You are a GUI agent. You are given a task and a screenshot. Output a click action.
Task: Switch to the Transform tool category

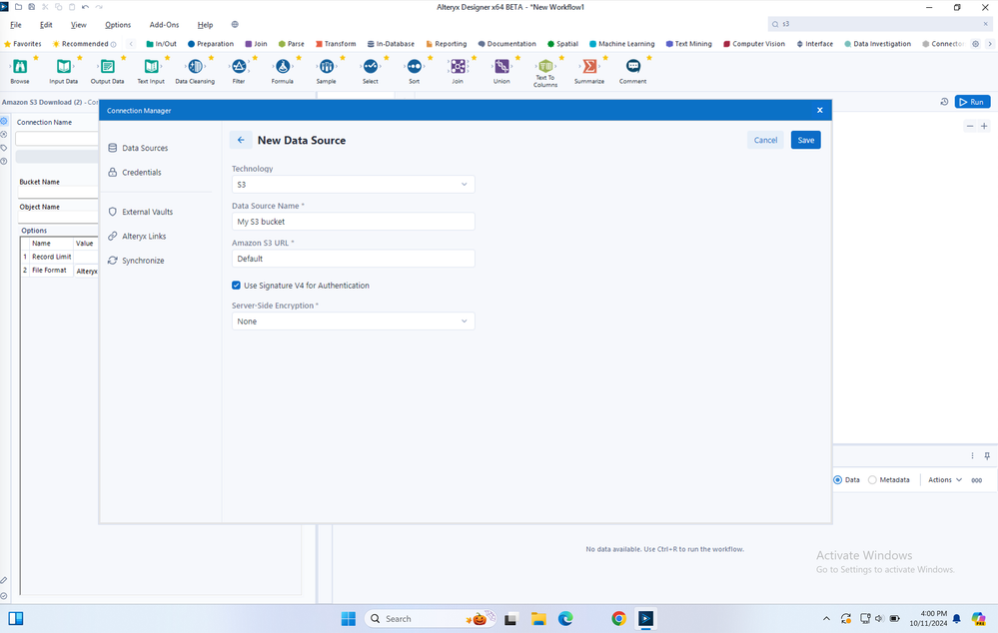pos(336,44)
